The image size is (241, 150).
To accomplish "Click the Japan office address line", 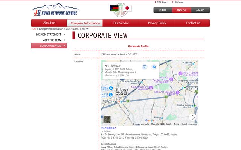I will [139, 135].
